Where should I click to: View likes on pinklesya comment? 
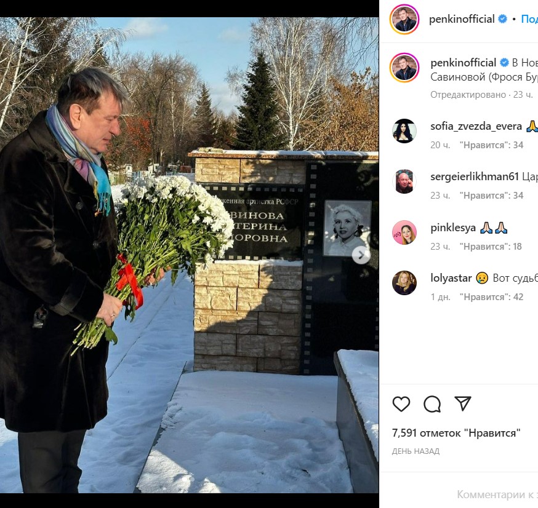tap(491, 247)
